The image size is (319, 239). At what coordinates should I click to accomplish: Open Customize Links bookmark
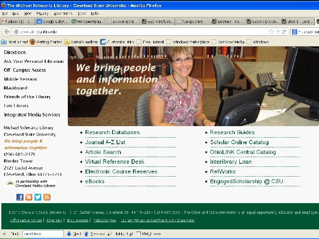[117, 42]
